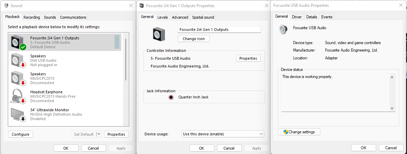Click the Quarter Inch Jack icon
This screenshot has width=407, height=154.
tap(171, 97)
